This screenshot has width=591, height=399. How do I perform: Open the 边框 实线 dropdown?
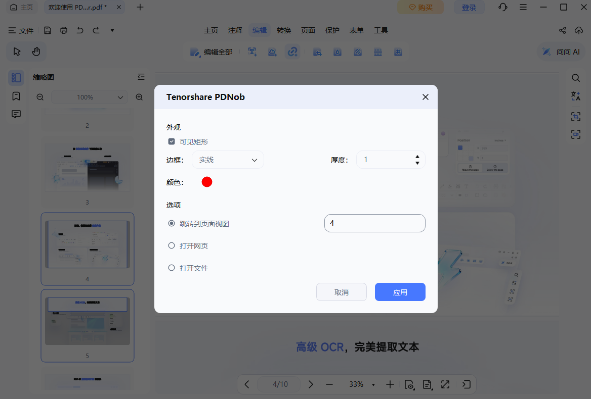pyautogui.click(x=228, y=160)
